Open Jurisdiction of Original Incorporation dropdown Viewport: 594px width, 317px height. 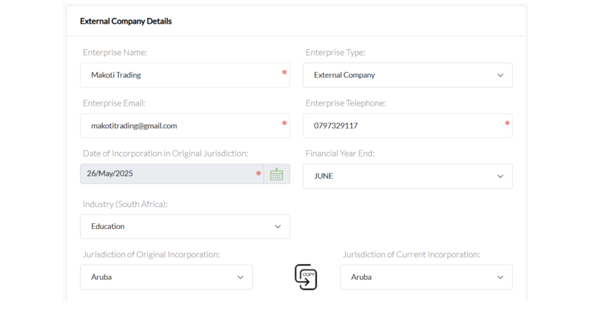coord(166,277)
